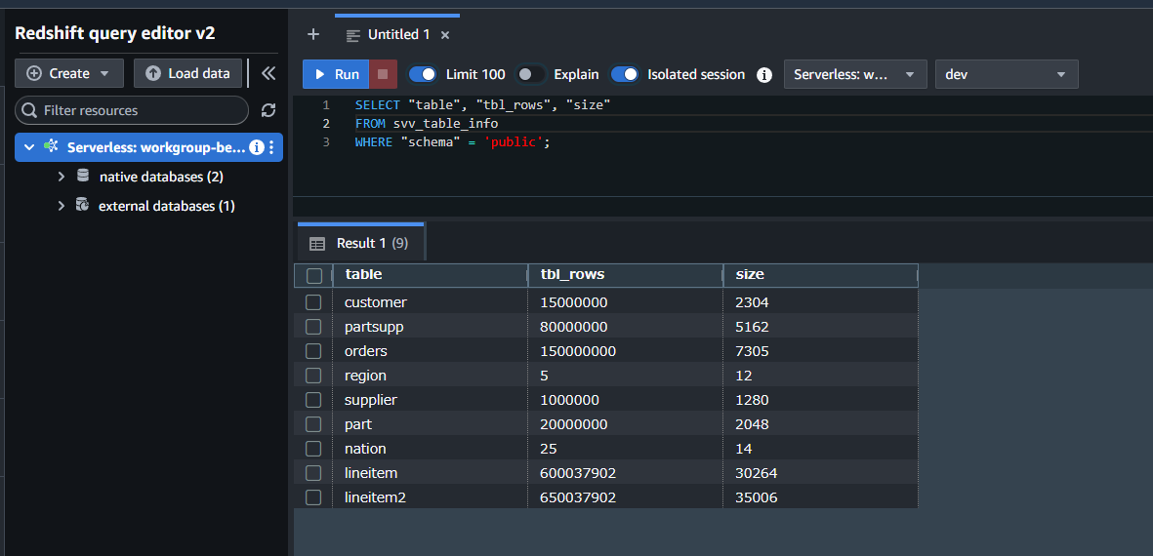Click the Serverless workgroup connection icon
Image resolution: width=1153 pixels, height=556 pixels.
coord(52,147)
